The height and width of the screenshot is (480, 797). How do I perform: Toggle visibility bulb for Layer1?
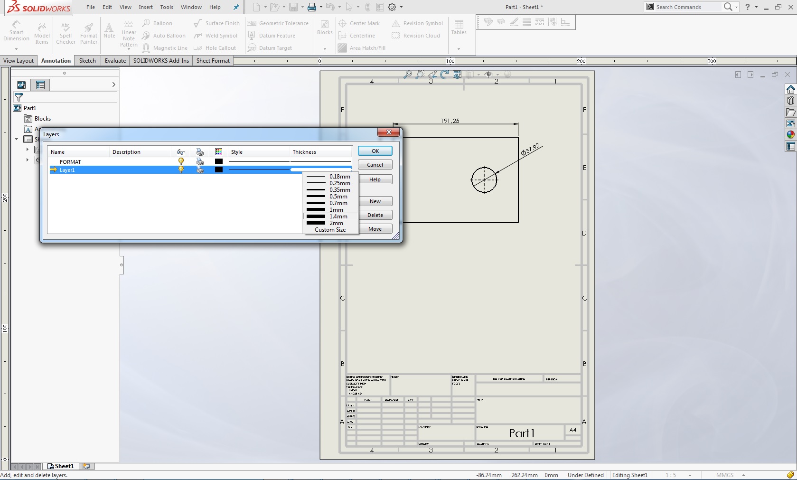click(181, 169)
